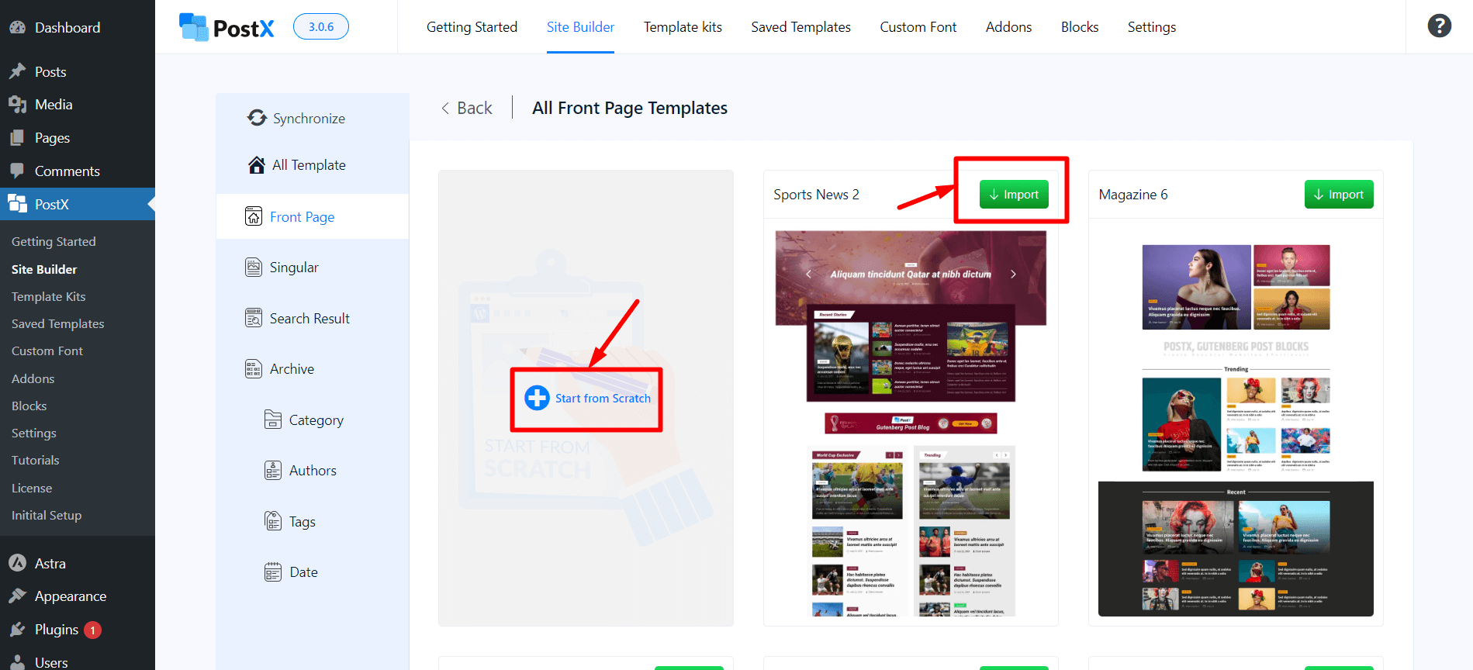Click the PostX logo in header
The height and width of the screenshot is (670, 1473).
(x=226, y=27)
